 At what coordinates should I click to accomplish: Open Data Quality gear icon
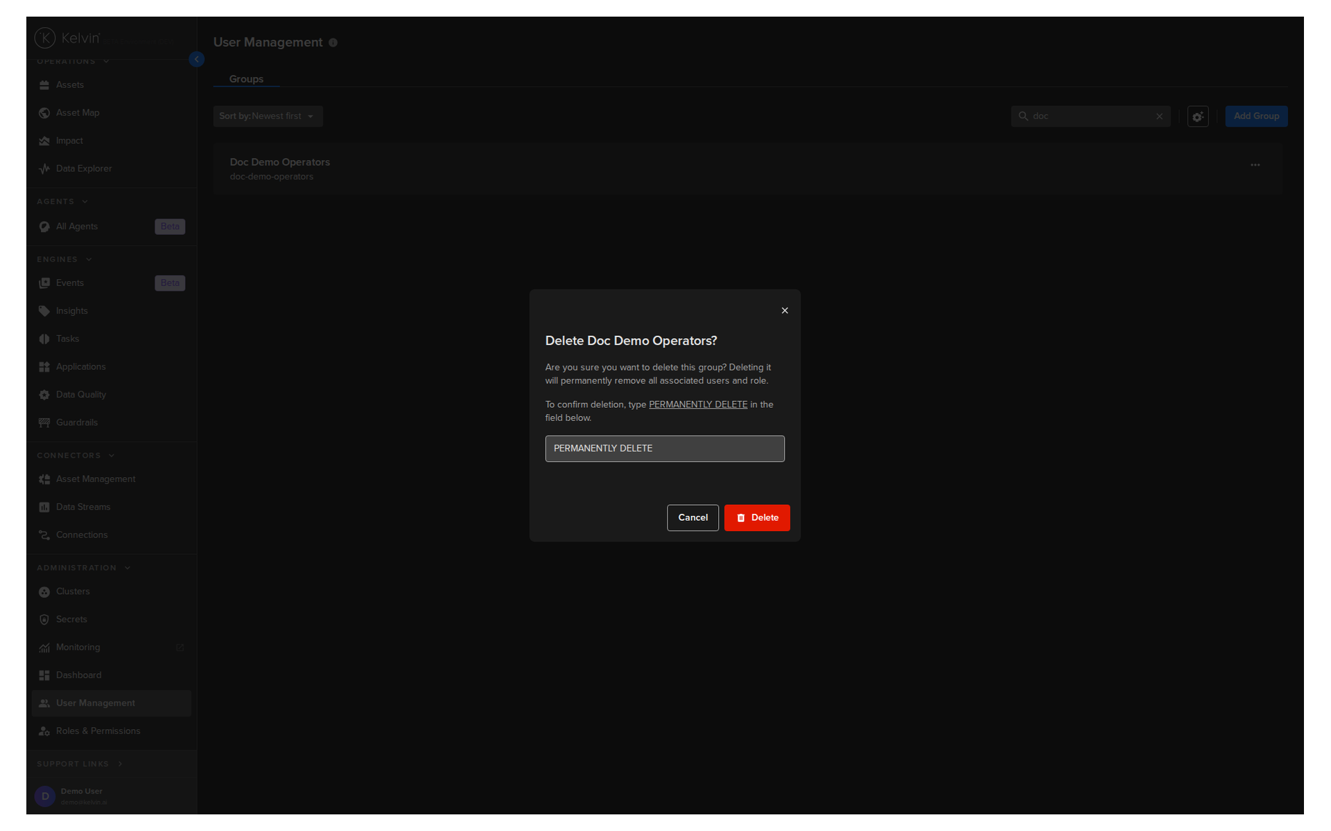[44, 395]
